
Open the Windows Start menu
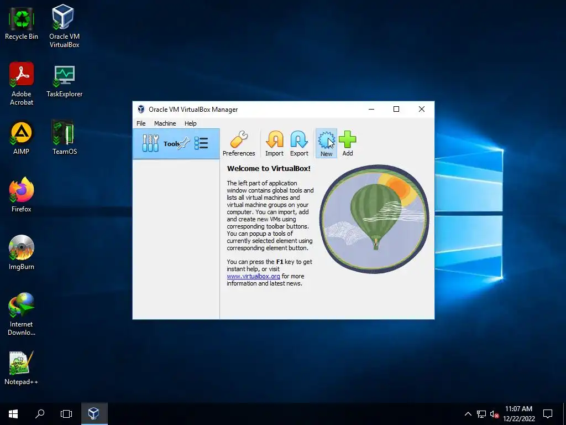pos(13,413)
